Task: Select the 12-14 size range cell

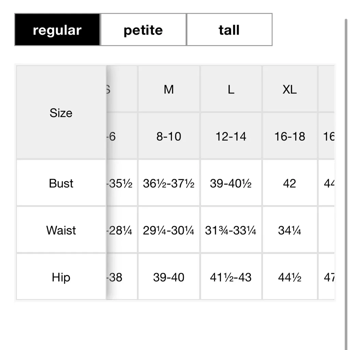Action: tap(231, 136)
